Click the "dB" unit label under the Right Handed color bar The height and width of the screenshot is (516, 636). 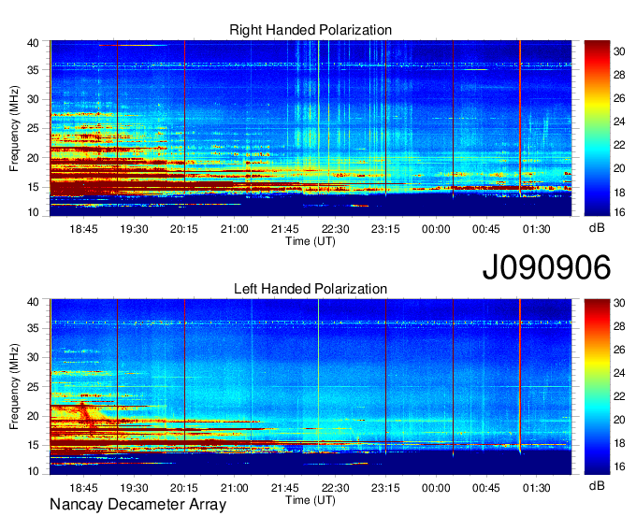coord(597,228)
